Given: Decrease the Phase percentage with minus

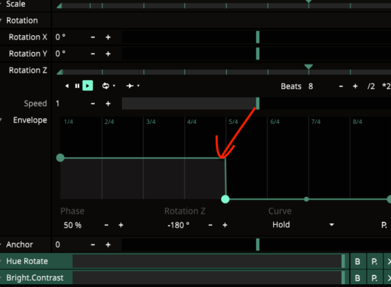Looking at the screenshot, I should (x=107, y=225).
